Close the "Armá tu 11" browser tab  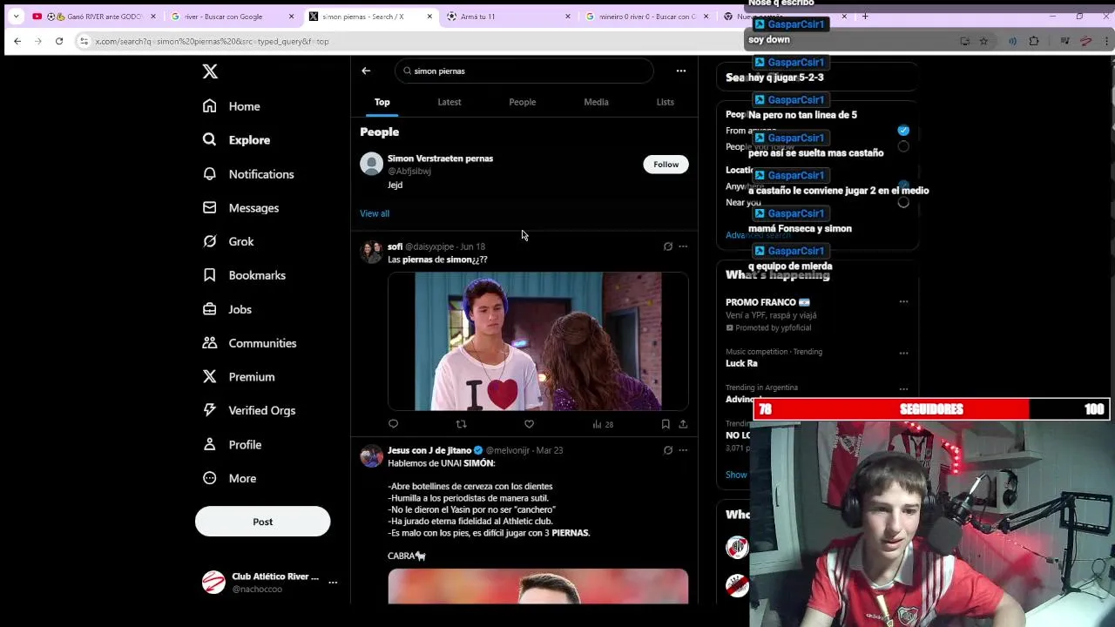(568, 17)
